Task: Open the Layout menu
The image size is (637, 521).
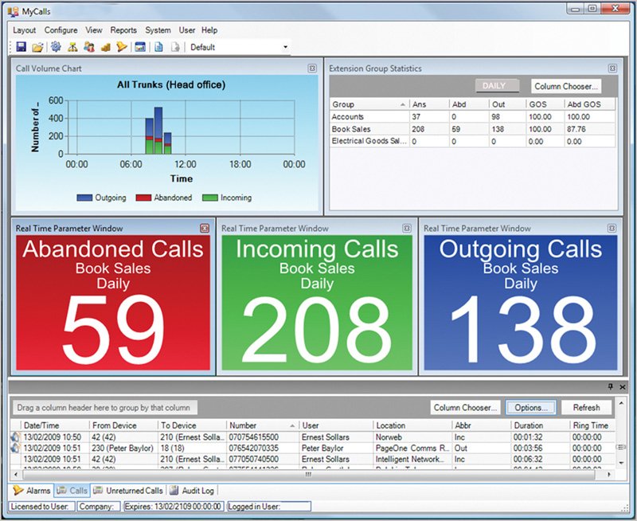Action: coord(25,30)
